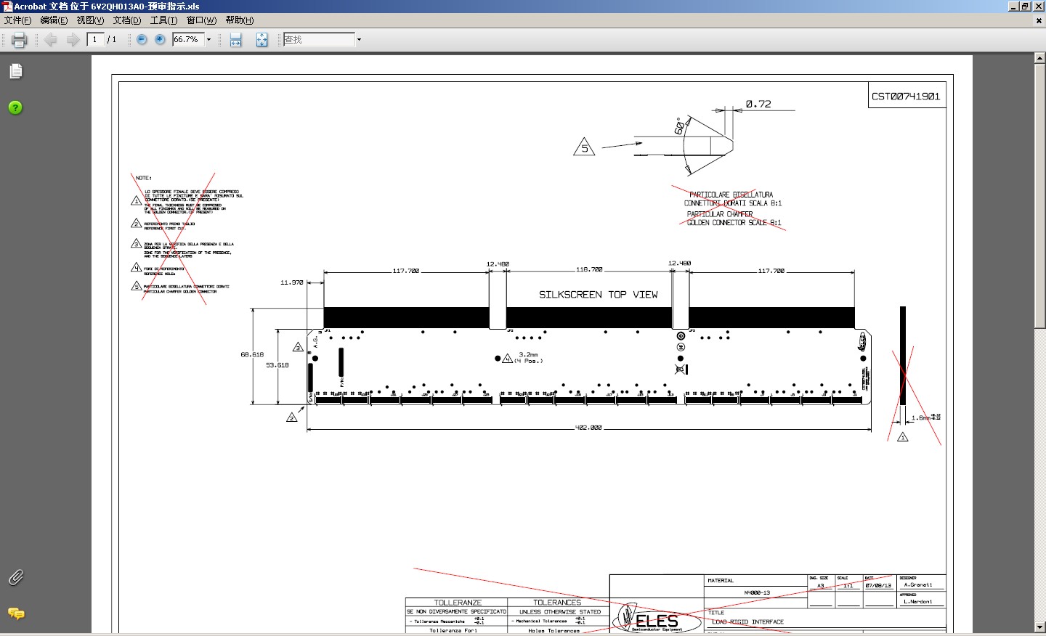Click the 查找 search field
Screen dimensions: 1046x636
click(318, 39)
